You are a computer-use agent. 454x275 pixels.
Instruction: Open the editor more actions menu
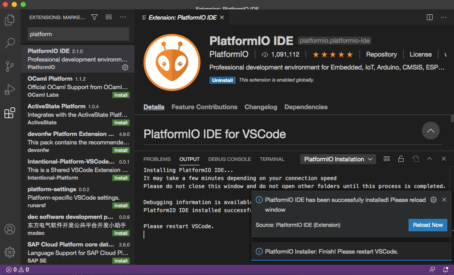click(x=443, y=17)
